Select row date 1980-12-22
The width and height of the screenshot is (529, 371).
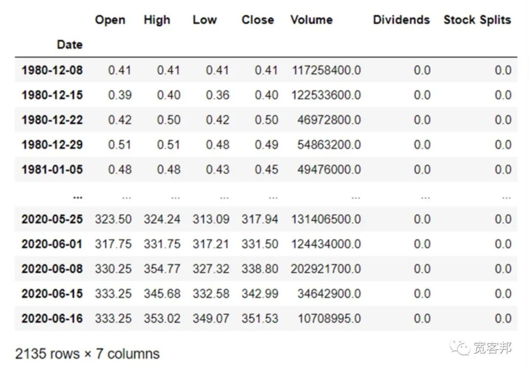pos(52,120)
